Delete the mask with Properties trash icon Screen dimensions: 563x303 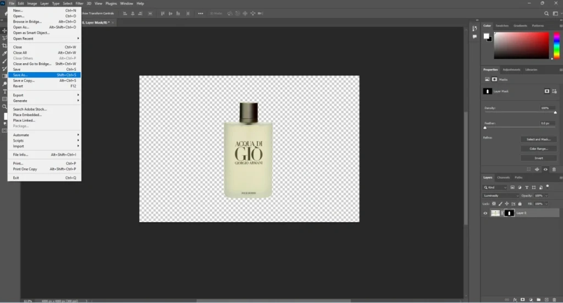554,169
